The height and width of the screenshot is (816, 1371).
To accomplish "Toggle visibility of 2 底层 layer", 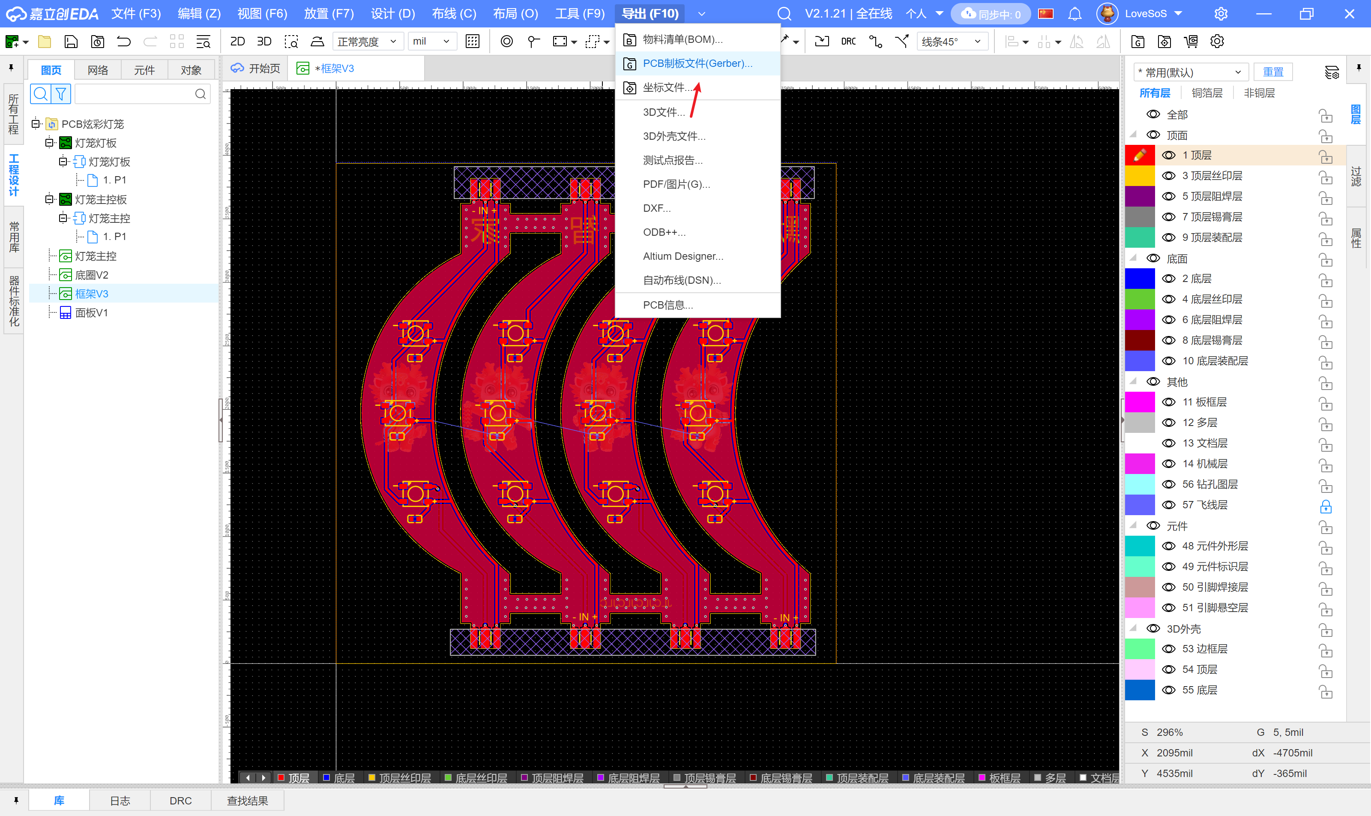I will [1168, 279].
